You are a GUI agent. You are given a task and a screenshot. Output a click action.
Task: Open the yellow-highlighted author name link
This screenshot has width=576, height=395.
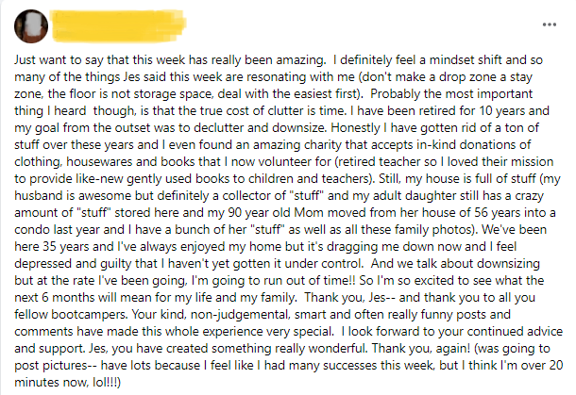[x=118, y=25]
